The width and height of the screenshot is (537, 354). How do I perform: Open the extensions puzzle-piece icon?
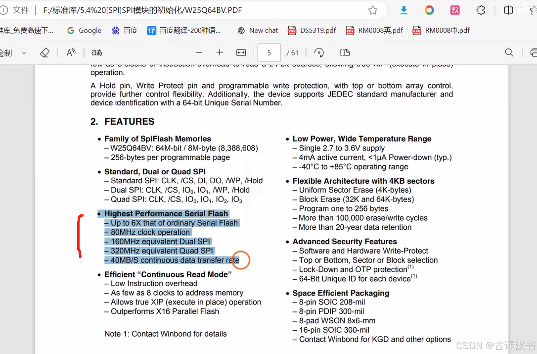tap(481, 10)
